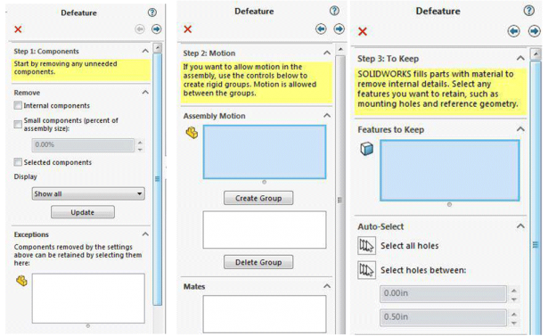
Task: Increase small components percent value
Action: (x=140, y=142)
